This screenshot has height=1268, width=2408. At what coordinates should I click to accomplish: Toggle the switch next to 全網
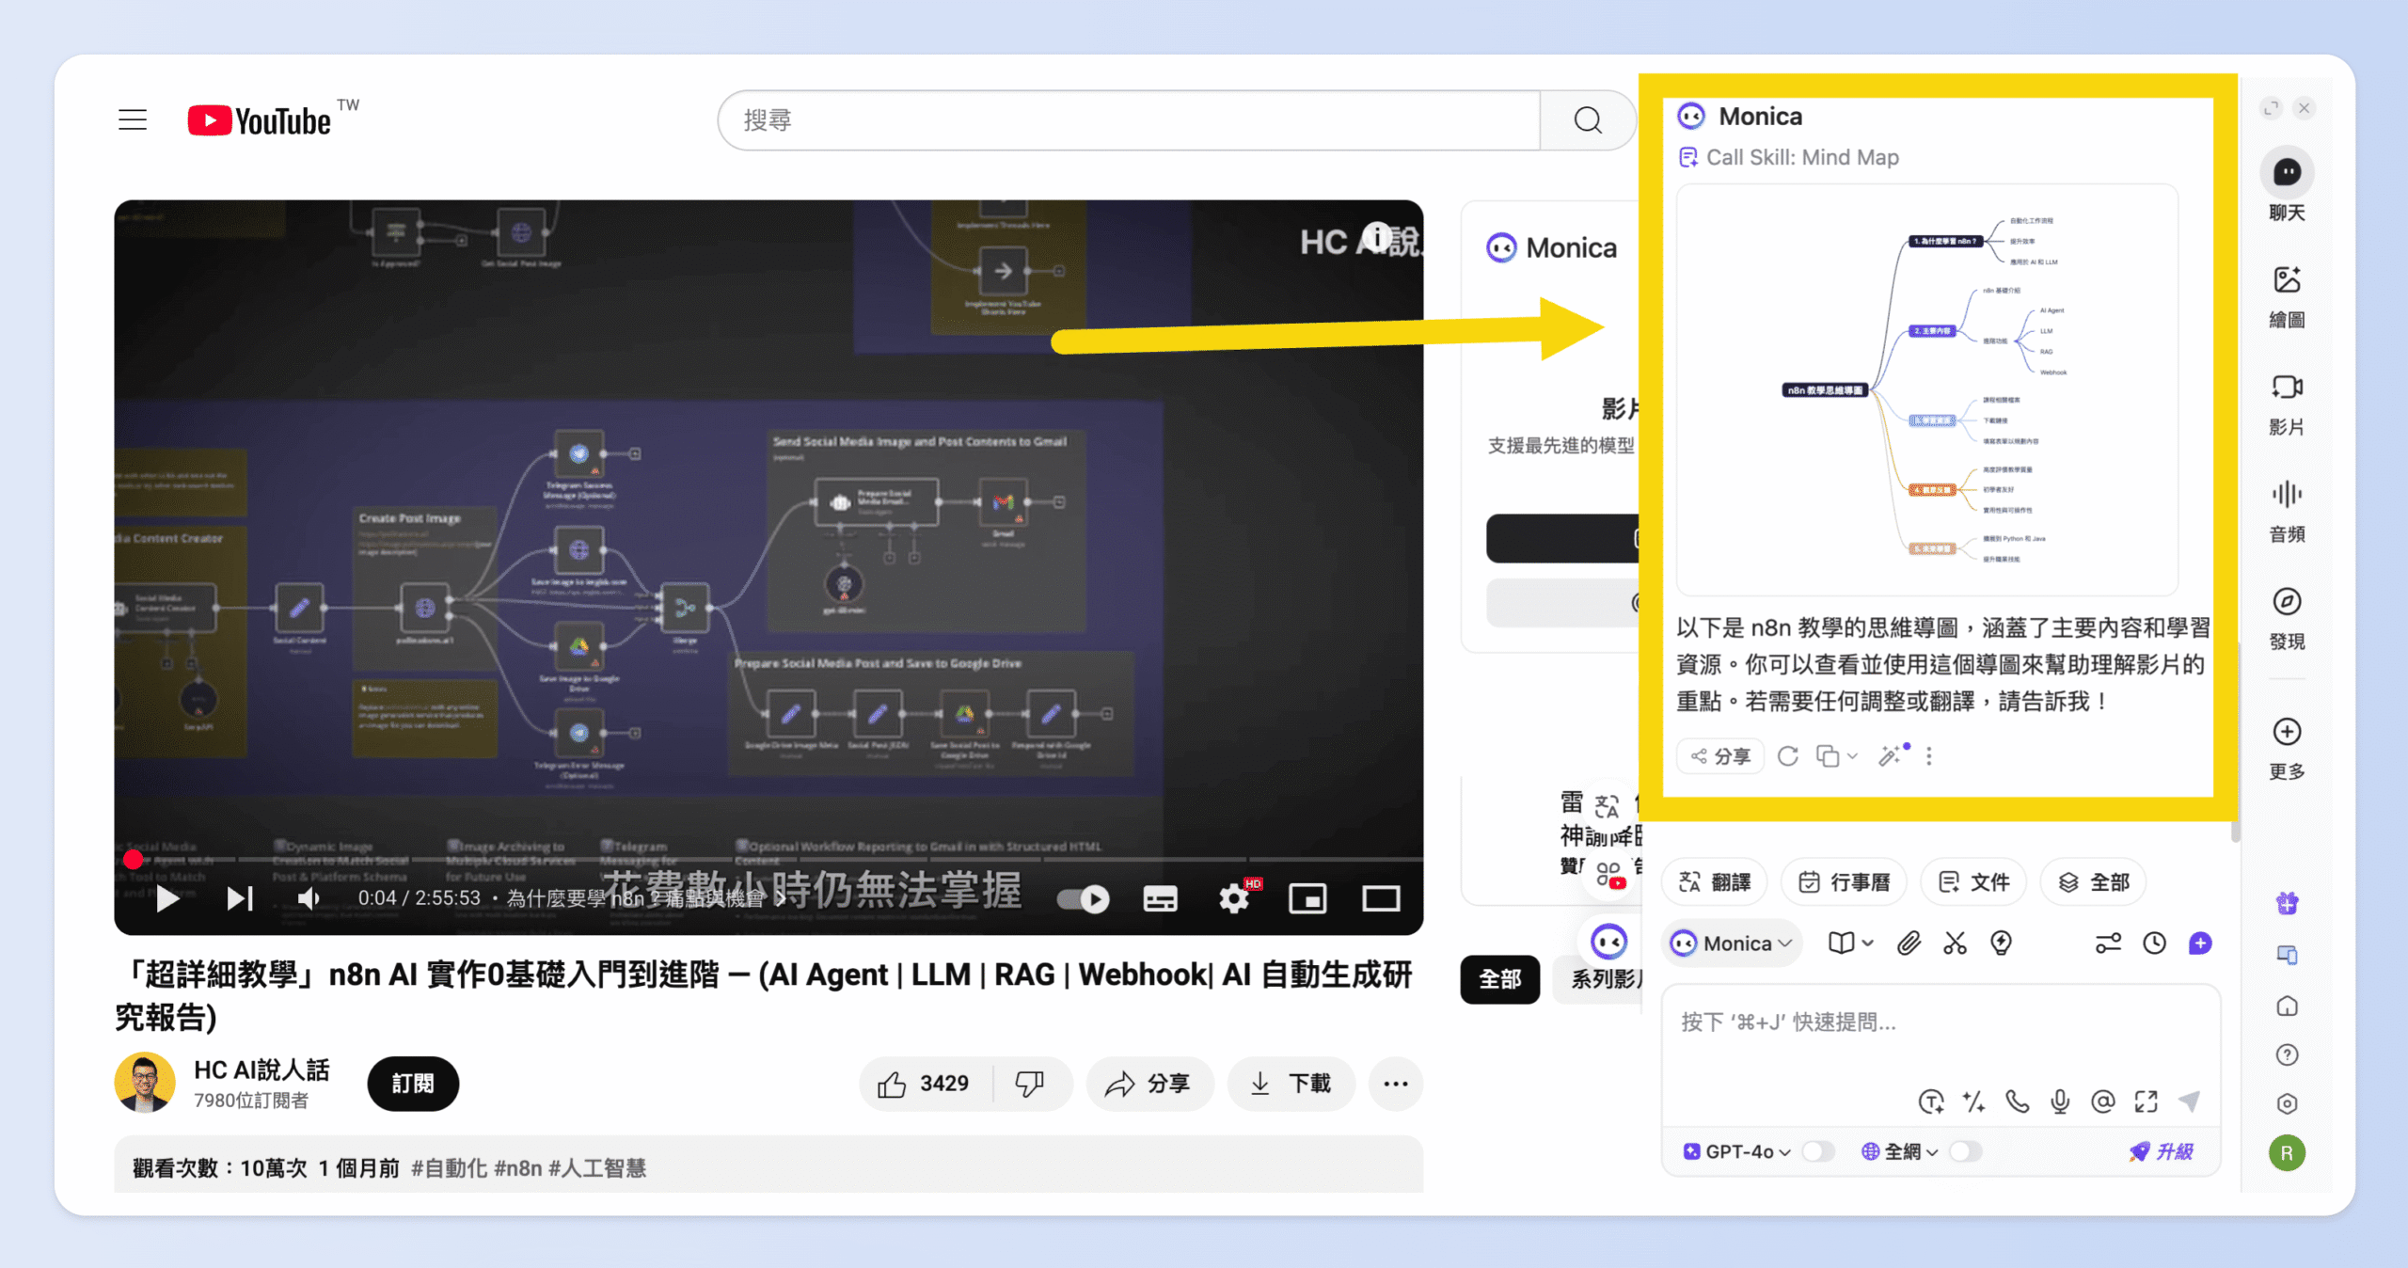1966,1151
